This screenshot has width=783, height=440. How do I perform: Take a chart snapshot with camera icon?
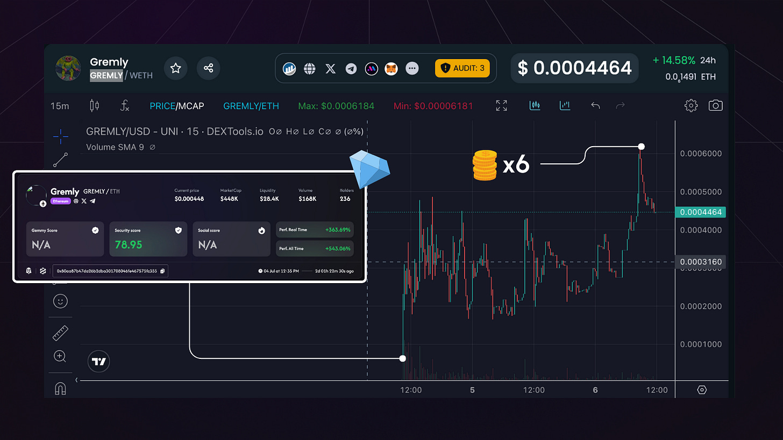[715, 105]
